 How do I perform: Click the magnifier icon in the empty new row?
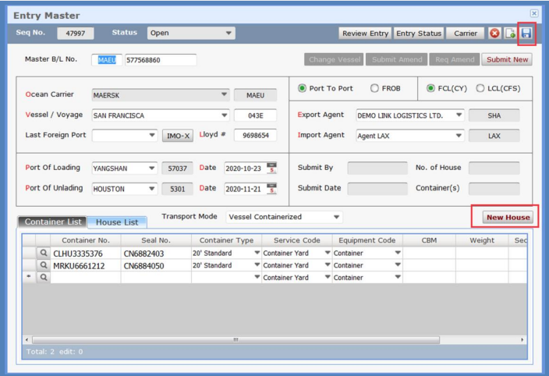click(44, 277)
